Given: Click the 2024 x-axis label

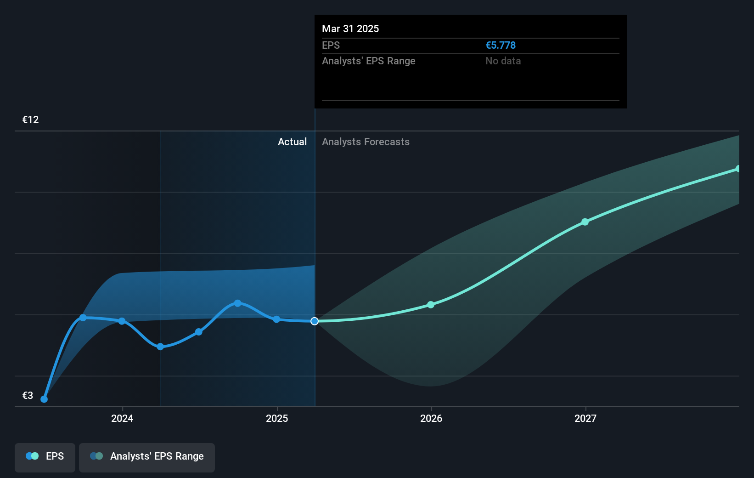Looking at the screenshot, I should coord(122,418).
